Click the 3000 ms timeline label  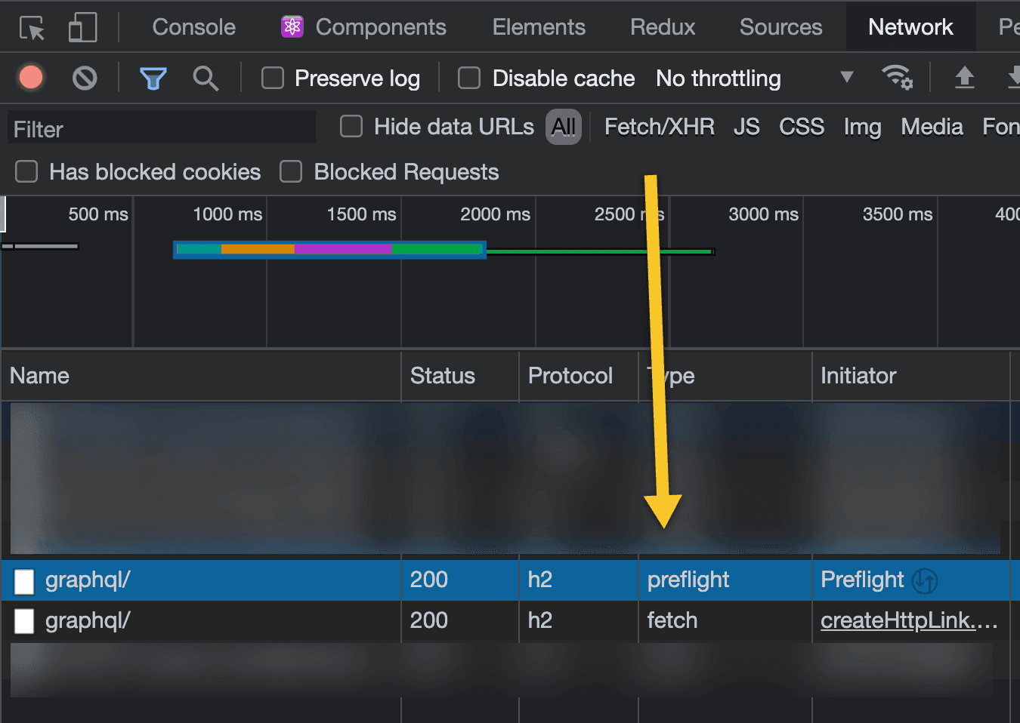(763, 214)
